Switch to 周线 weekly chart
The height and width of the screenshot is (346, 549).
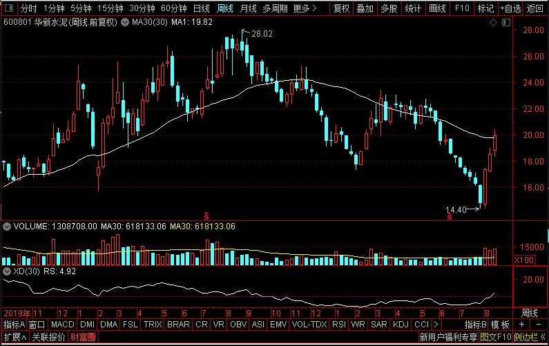pyautogui.click(x=225, y=8)
